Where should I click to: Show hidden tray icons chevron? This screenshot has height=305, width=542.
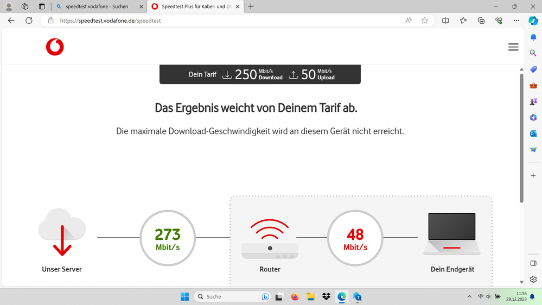point(469,296)
